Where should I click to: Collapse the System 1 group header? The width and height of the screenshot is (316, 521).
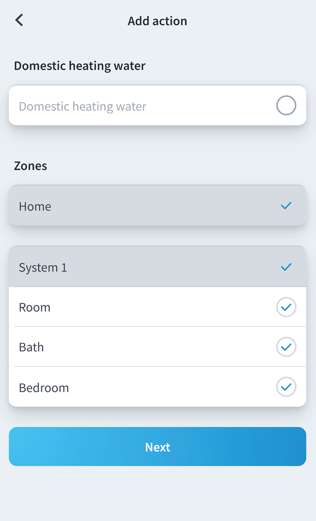[137, 267]
